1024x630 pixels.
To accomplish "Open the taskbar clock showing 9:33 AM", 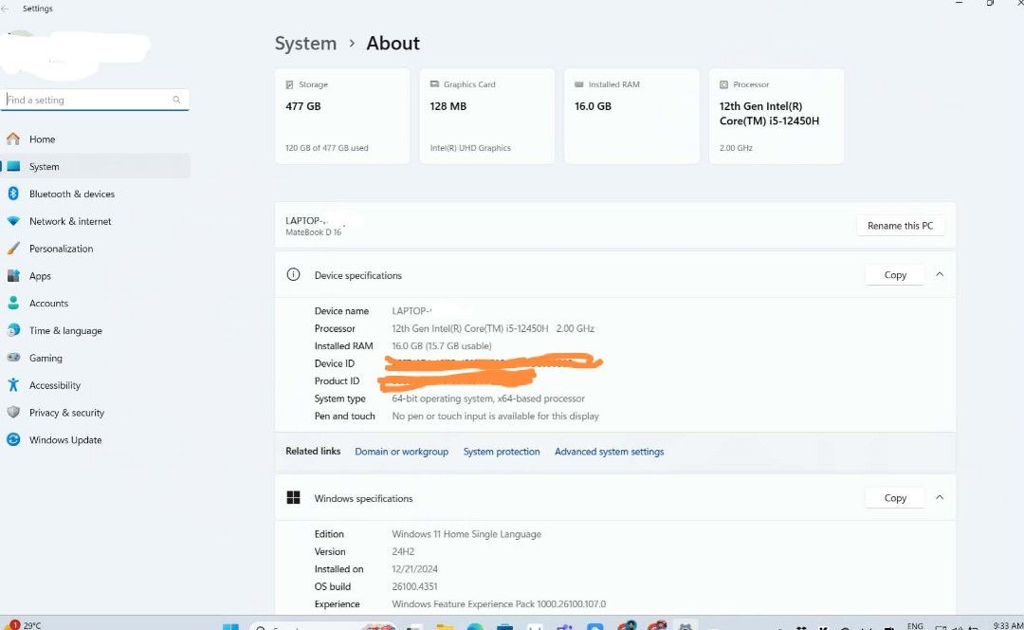I will point(1006,626).
